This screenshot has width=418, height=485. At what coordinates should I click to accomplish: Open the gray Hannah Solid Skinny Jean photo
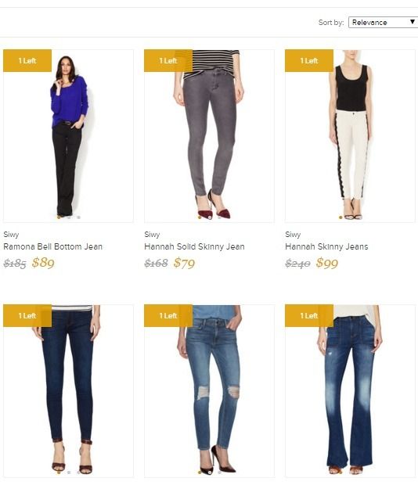point(209,136)
